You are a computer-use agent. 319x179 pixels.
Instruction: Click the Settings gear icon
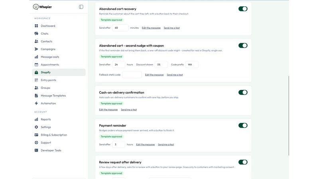[36, 127]
